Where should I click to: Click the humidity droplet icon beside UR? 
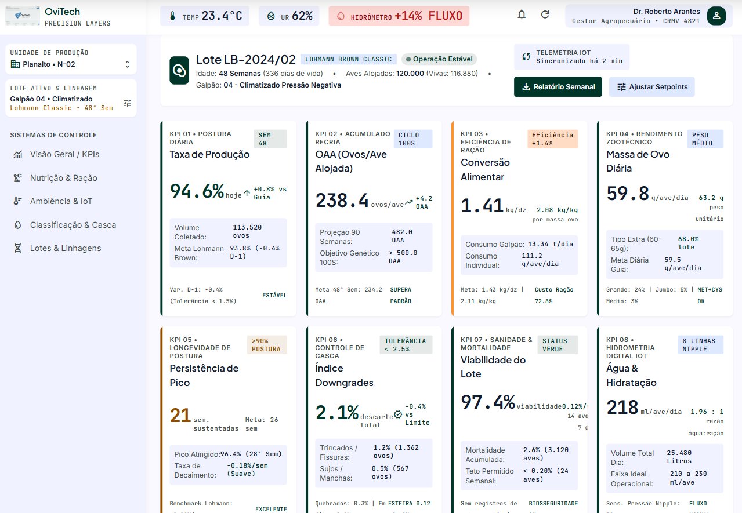click(271, 16)
